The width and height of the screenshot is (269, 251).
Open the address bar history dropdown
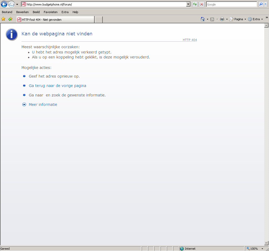tap(188, 4)
